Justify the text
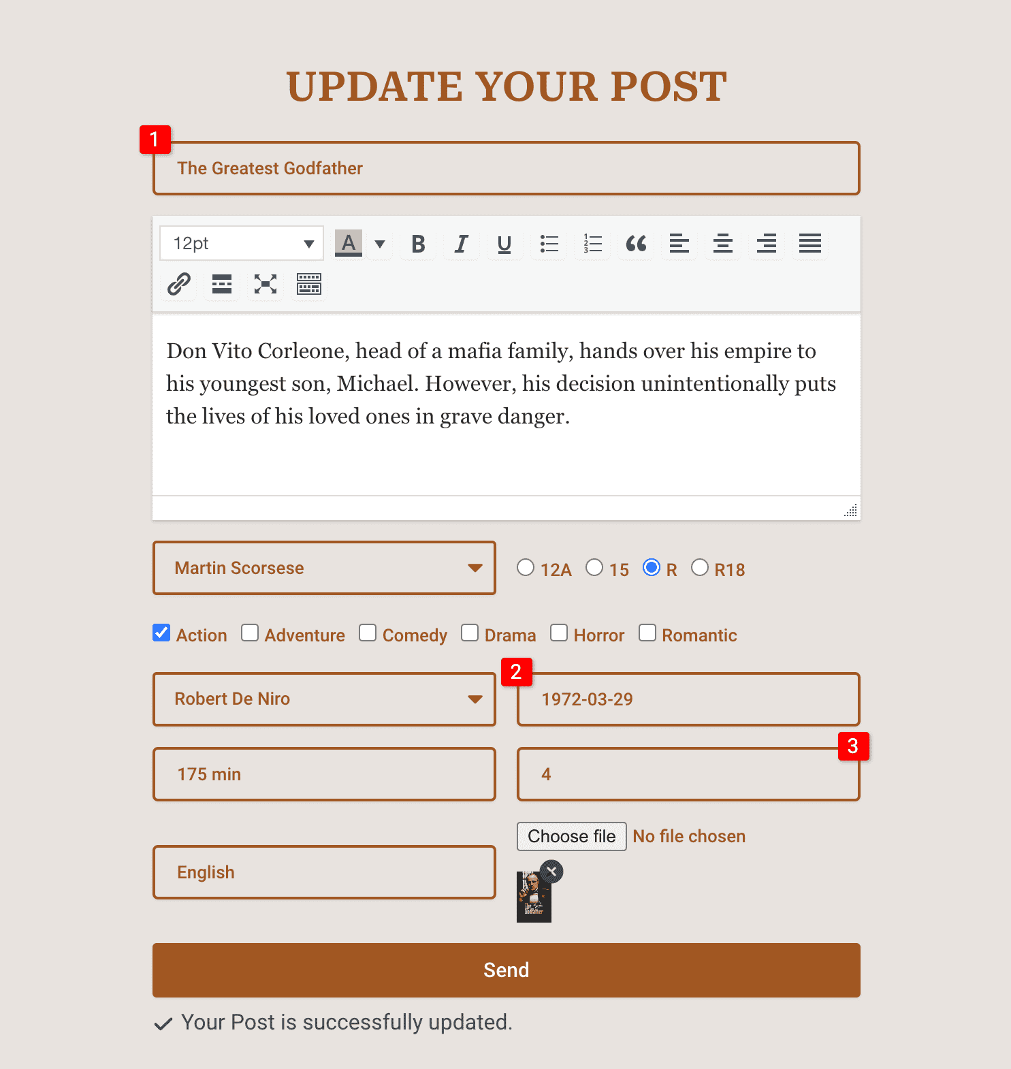The height and width of the screenshot is (1069, 1011). coord(810,244)
